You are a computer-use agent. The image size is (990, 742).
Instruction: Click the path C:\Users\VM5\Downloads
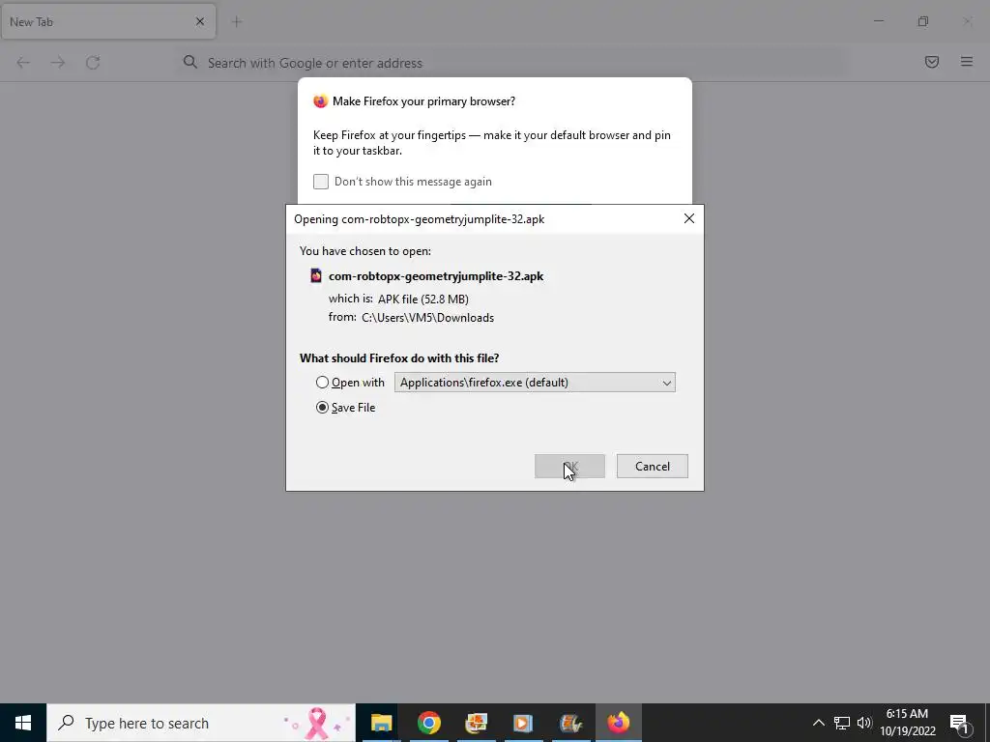coord(427,317)
